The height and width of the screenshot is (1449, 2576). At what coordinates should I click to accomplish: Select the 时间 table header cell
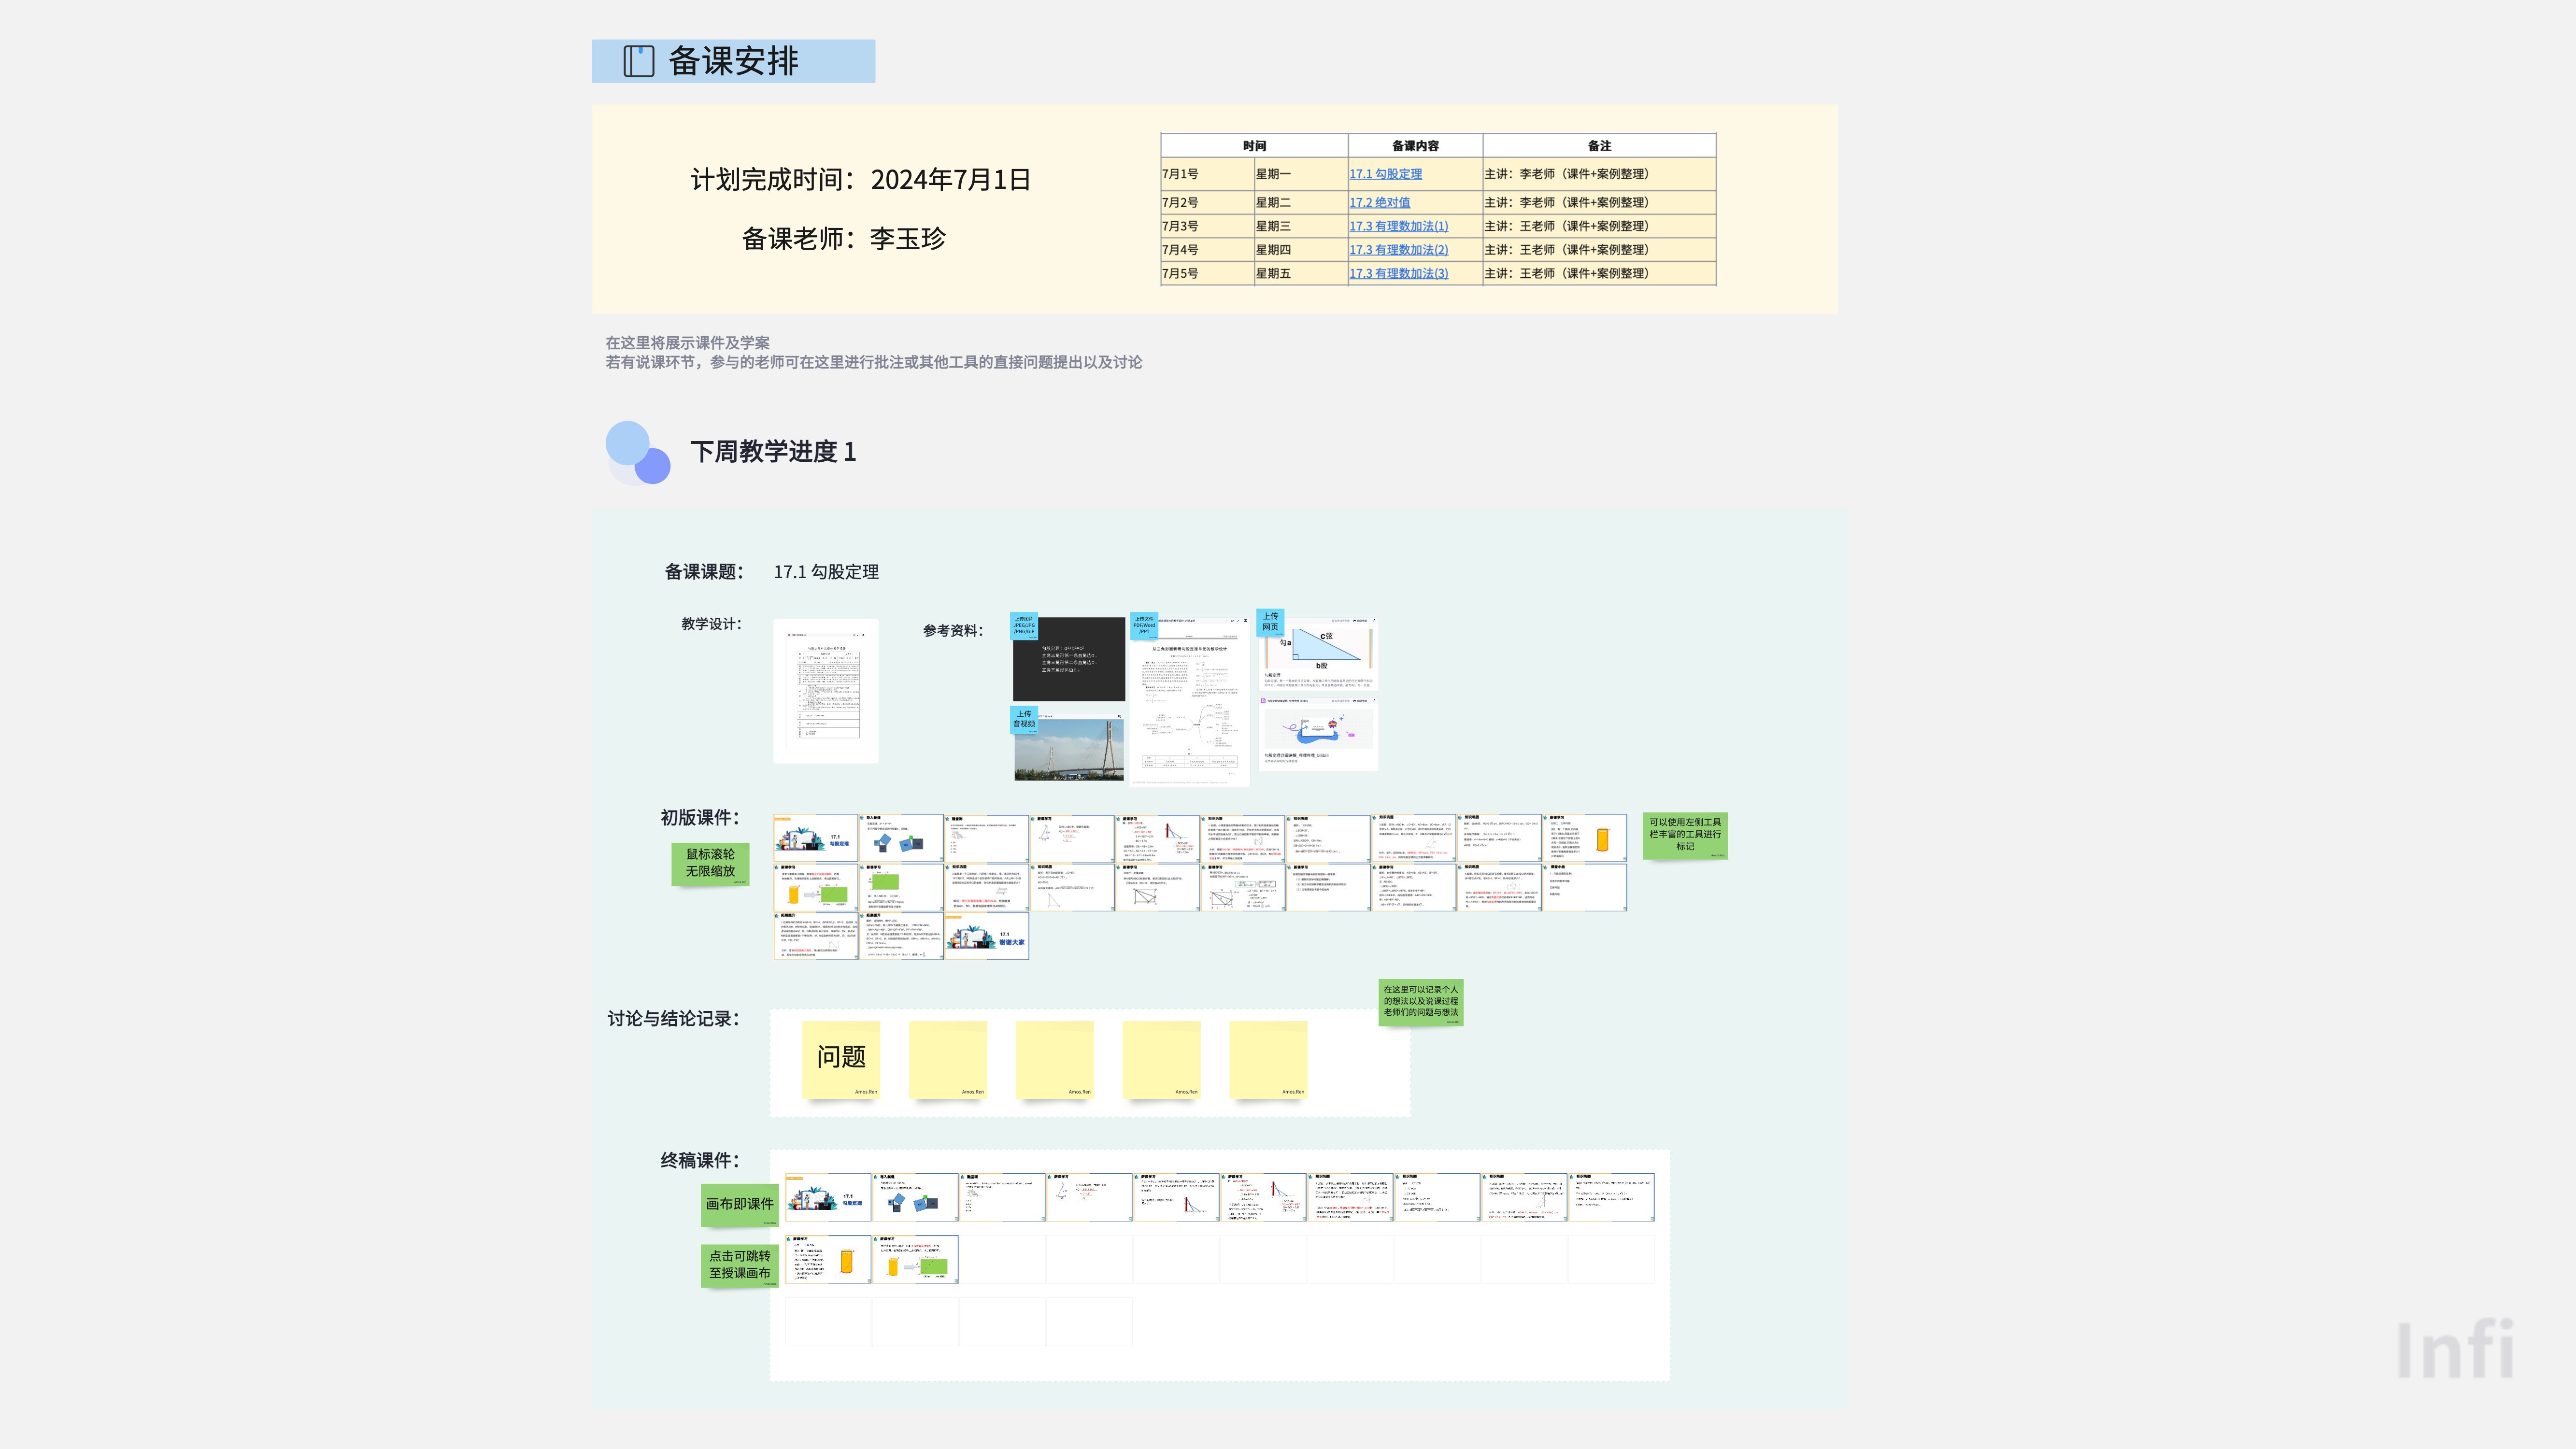coord(1254,146)
